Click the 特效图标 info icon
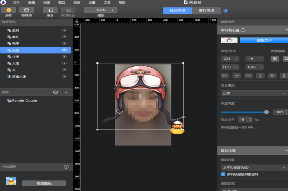Image resolution: width=288 pixels, height=191 pixels. coord(66,167)
